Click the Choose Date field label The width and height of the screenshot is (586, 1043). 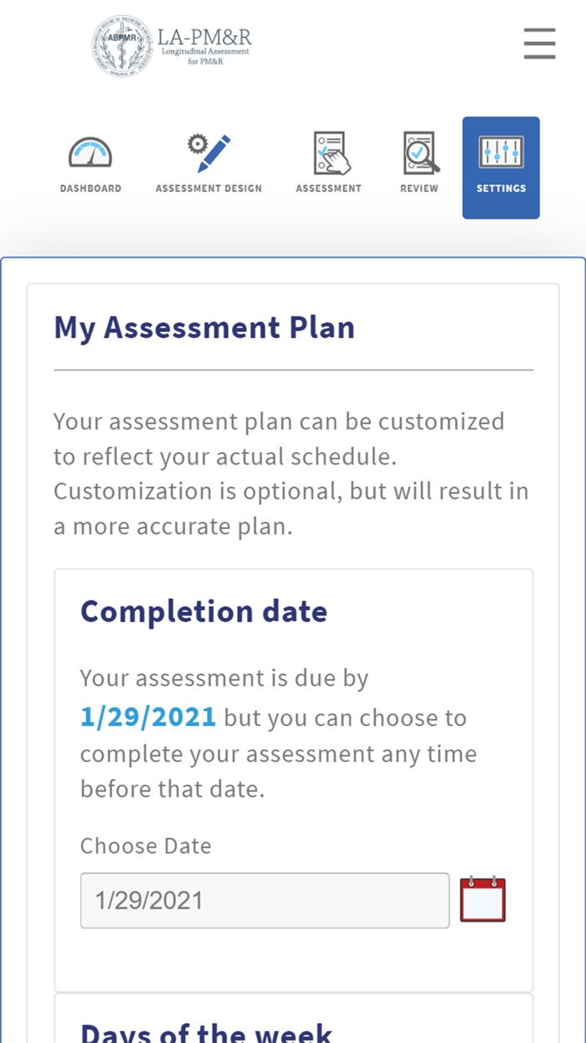[x=146, y=846]
